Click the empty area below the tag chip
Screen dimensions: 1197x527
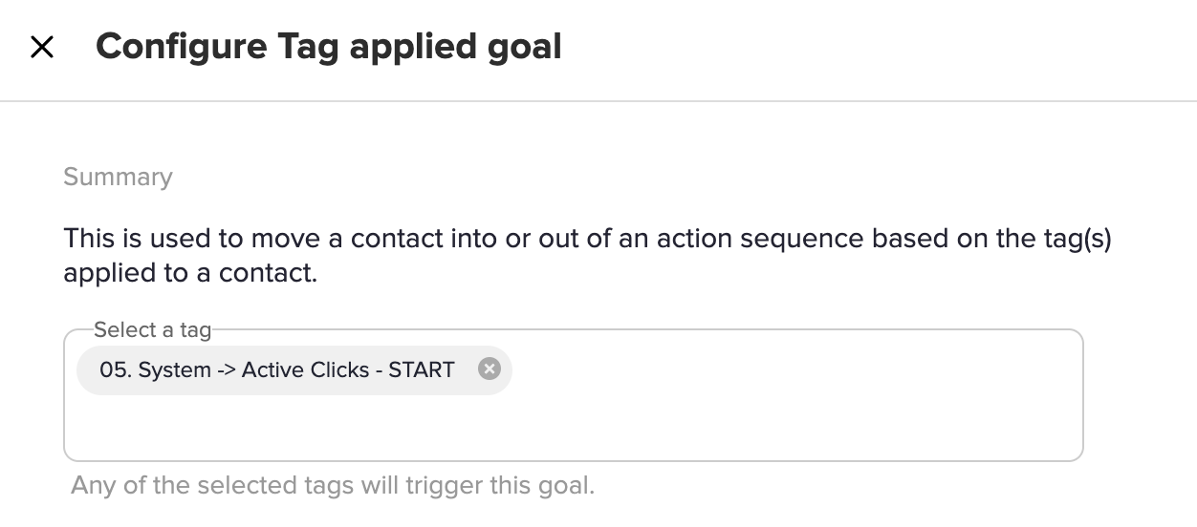pos(574,428)
